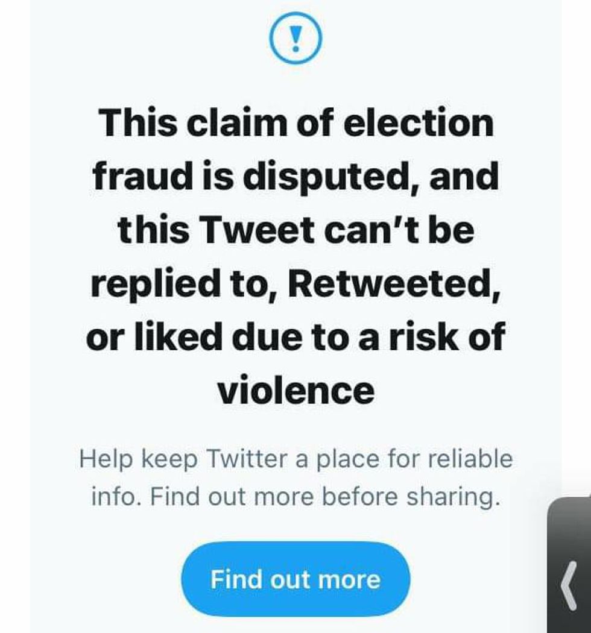The height and width of the screenshot is (633, 591).
Task: Click the "this Tweet can't be" line
Action: [295, 230]
